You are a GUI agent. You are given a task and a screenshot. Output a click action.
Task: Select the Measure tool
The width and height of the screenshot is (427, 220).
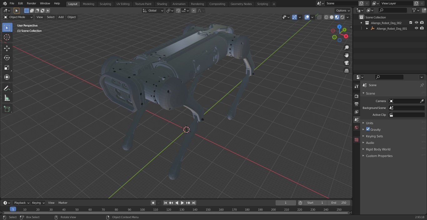(x=7, y=98)
